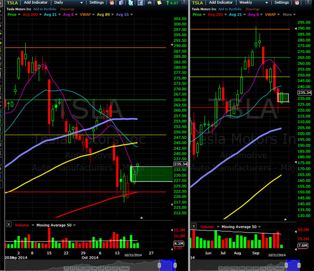This screenshot has height=271, width=314.
Task: Click the 4.1M volume label in daily chart
Action: click(179, 243)
